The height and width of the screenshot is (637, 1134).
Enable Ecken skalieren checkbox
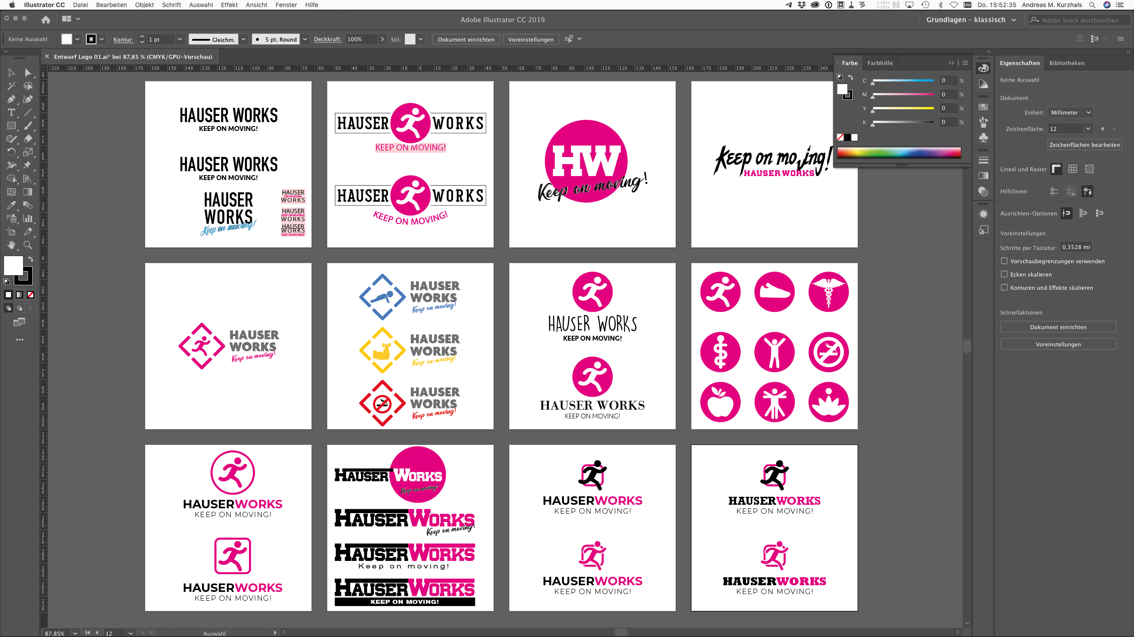click(x=1004, y=274)
